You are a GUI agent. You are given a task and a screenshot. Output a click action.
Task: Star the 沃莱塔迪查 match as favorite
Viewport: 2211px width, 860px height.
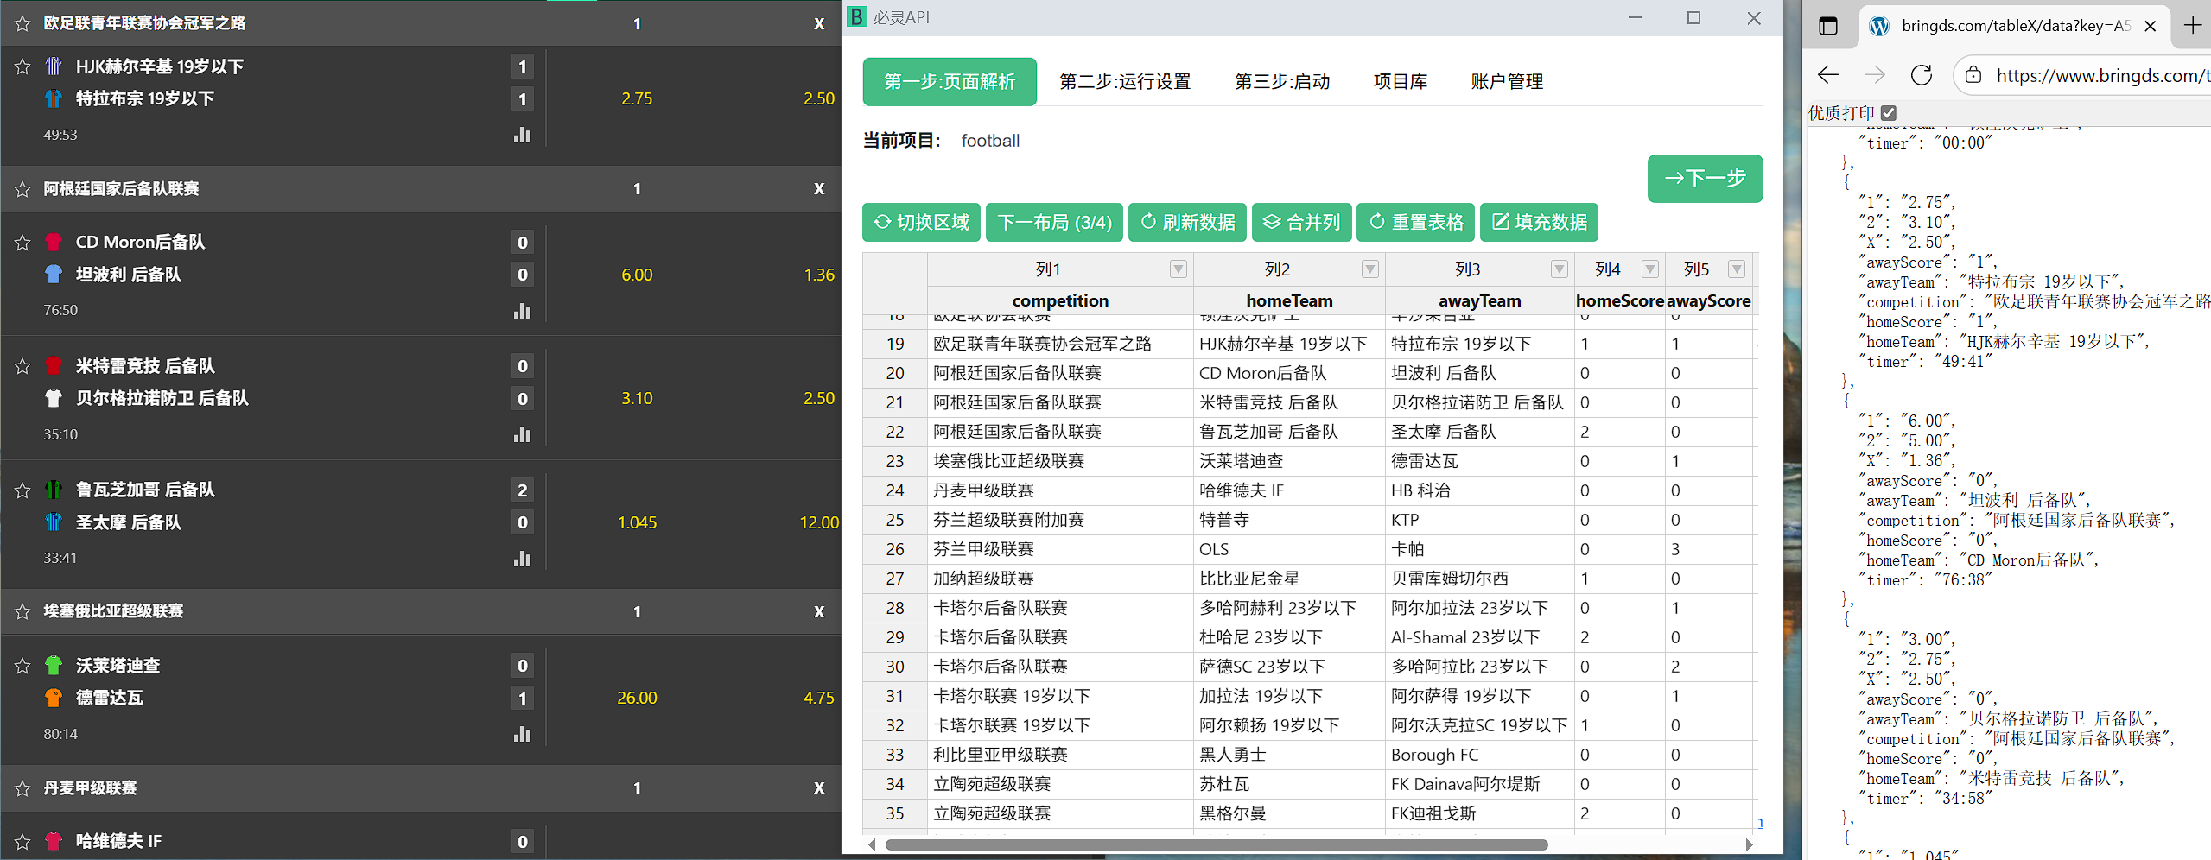[x=22, y=666]
